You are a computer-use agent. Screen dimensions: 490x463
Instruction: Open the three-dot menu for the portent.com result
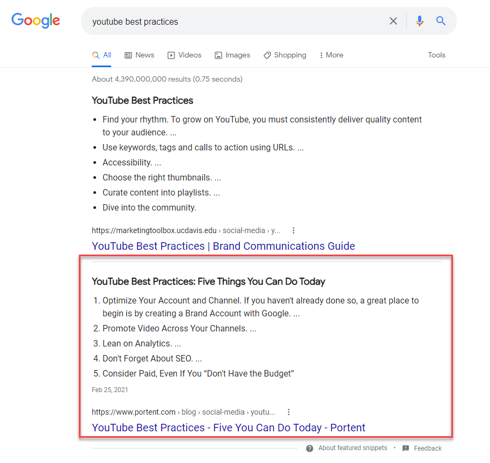coord(288,411)
